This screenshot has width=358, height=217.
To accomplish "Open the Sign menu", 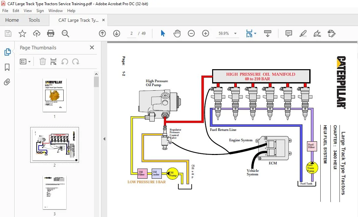I will pos(40,11).
